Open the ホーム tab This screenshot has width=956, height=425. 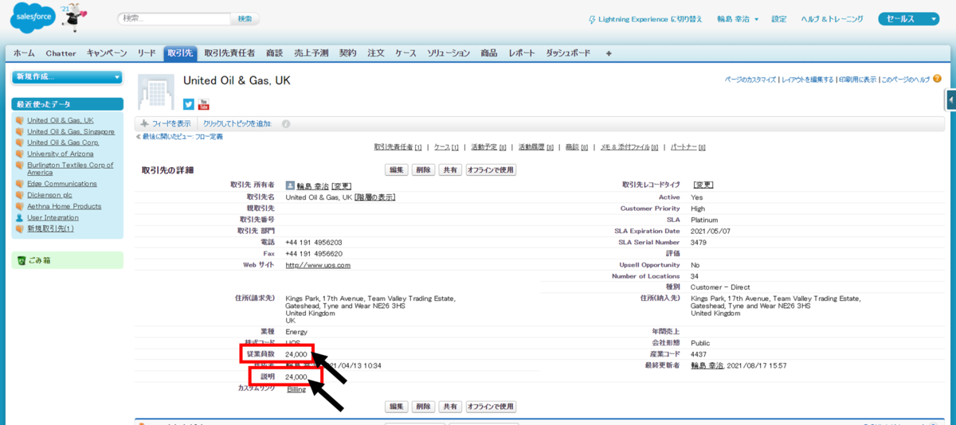coord(24,53)
